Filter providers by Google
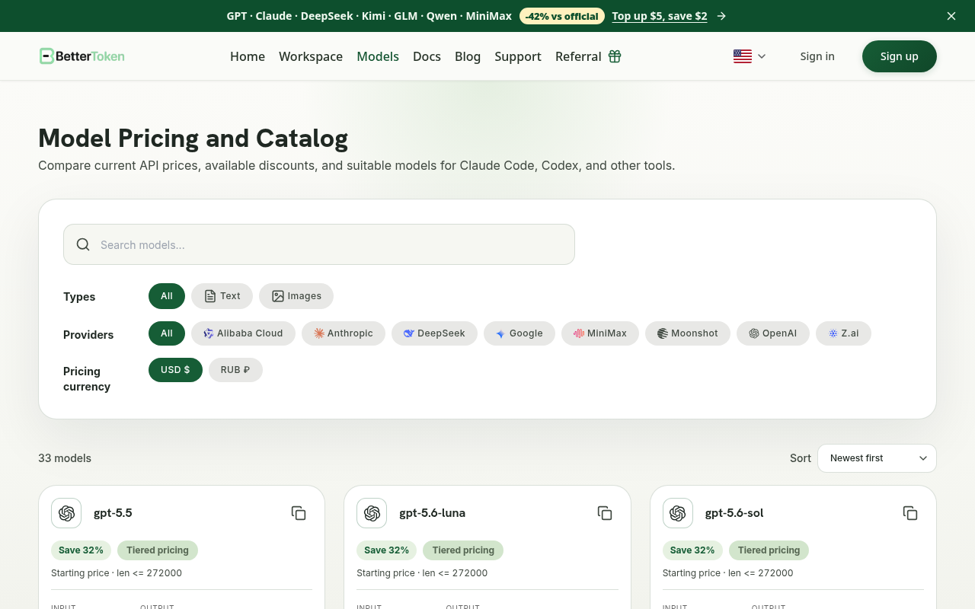Screen dimensions: 975x609 click(x=519, y=333)
